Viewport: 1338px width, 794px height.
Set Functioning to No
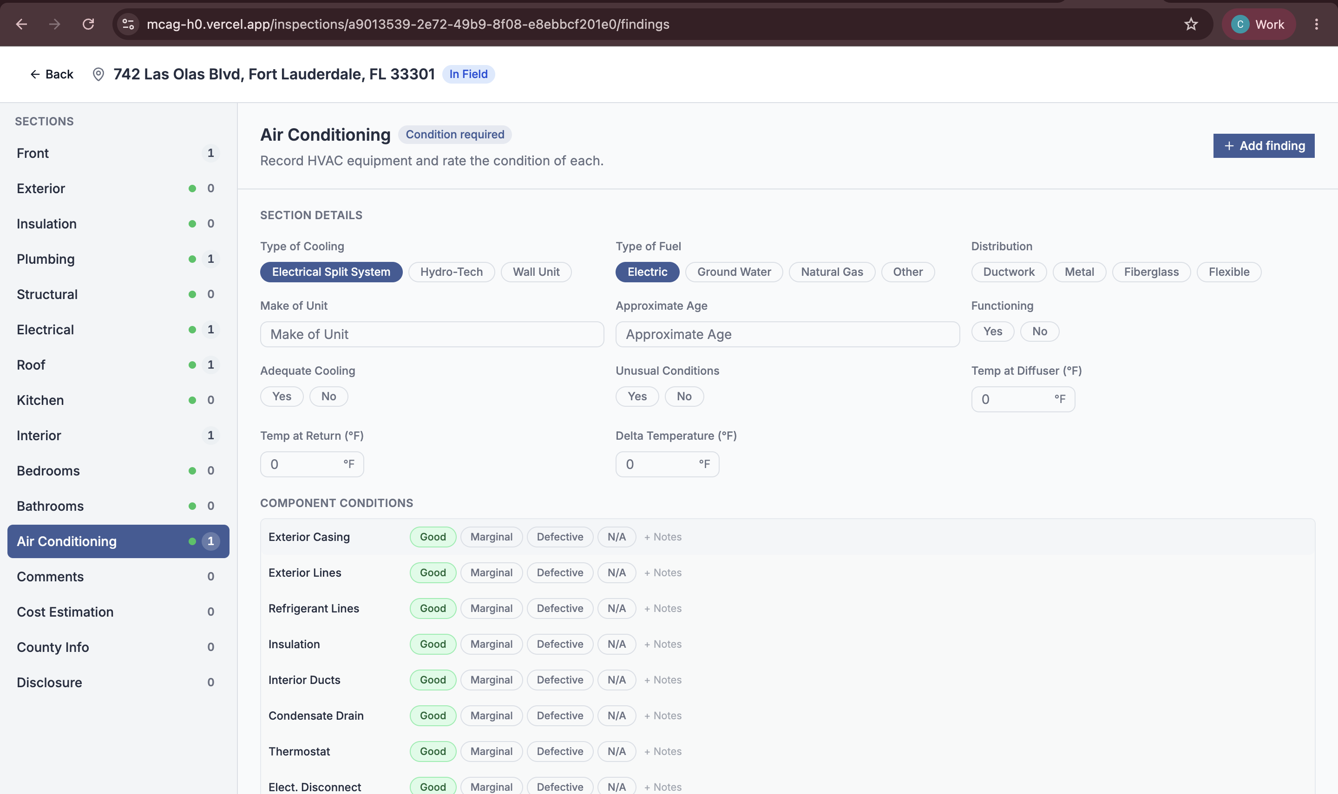pyautogui.click(x=1039, y=331)
